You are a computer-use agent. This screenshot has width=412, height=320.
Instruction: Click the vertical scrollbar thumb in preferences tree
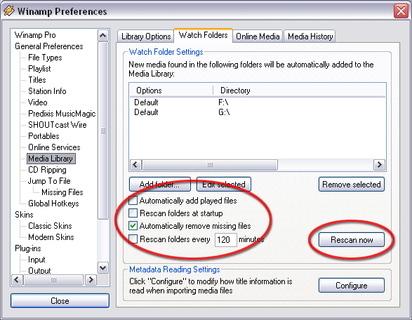(x=102, y=131)
